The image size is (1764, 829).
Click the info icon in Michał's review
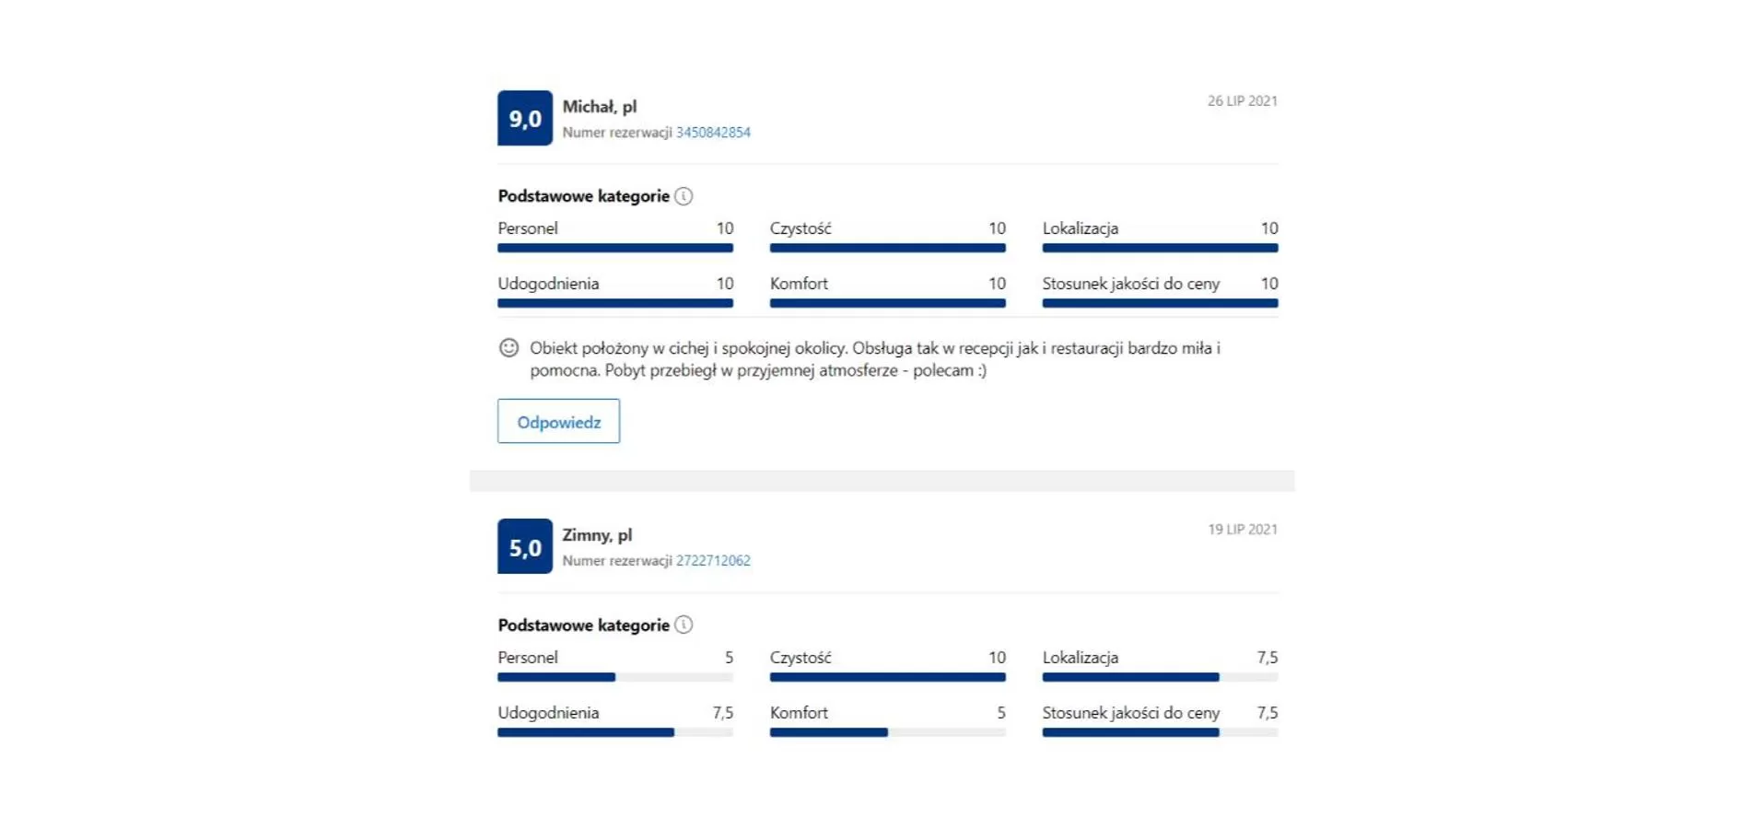tap(683, 196)
